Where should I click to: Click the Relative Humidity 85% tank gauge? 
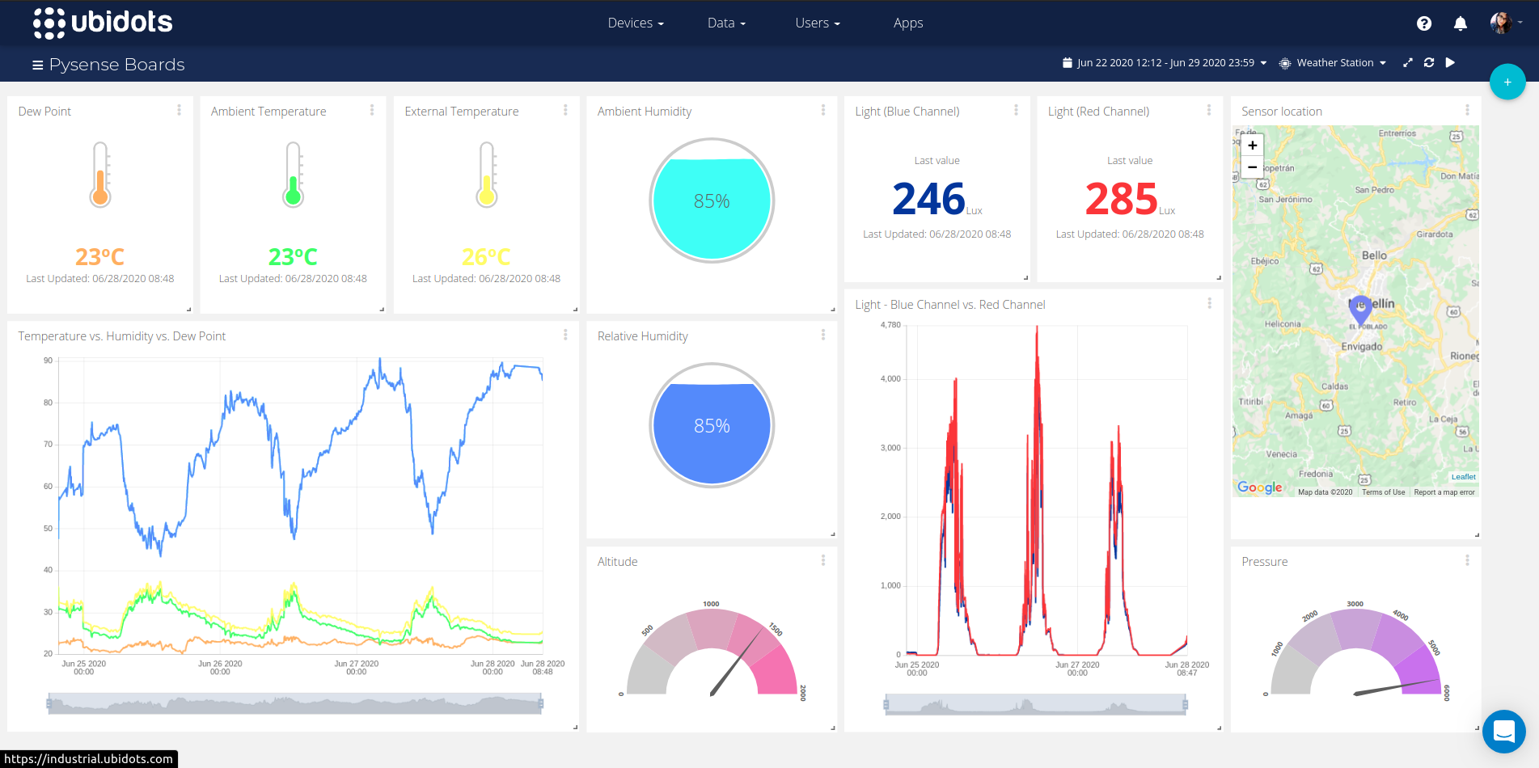point(712,425)
